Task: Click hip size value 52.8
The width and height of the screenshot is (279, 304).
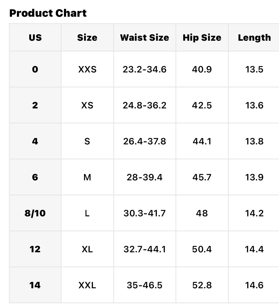Action: pos(202,285)
